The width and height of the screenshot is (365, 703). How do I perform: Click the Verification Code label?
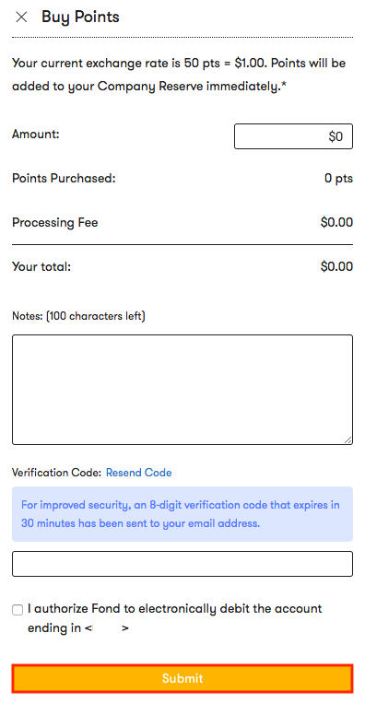pos(56,473)
